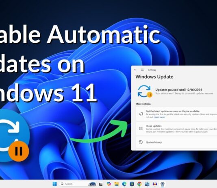Click the Update history clock icon
The image size is (217, 188).
pyautogui.click(x=141, y=142)
